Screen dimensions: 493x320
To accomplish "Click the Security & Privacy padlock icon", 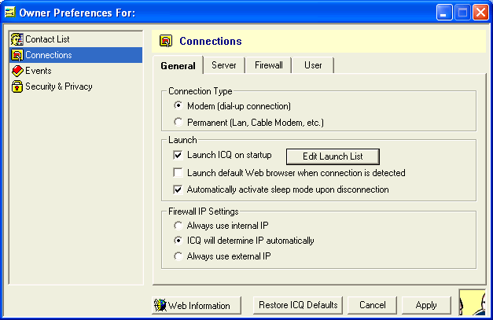I will [17, 86].
